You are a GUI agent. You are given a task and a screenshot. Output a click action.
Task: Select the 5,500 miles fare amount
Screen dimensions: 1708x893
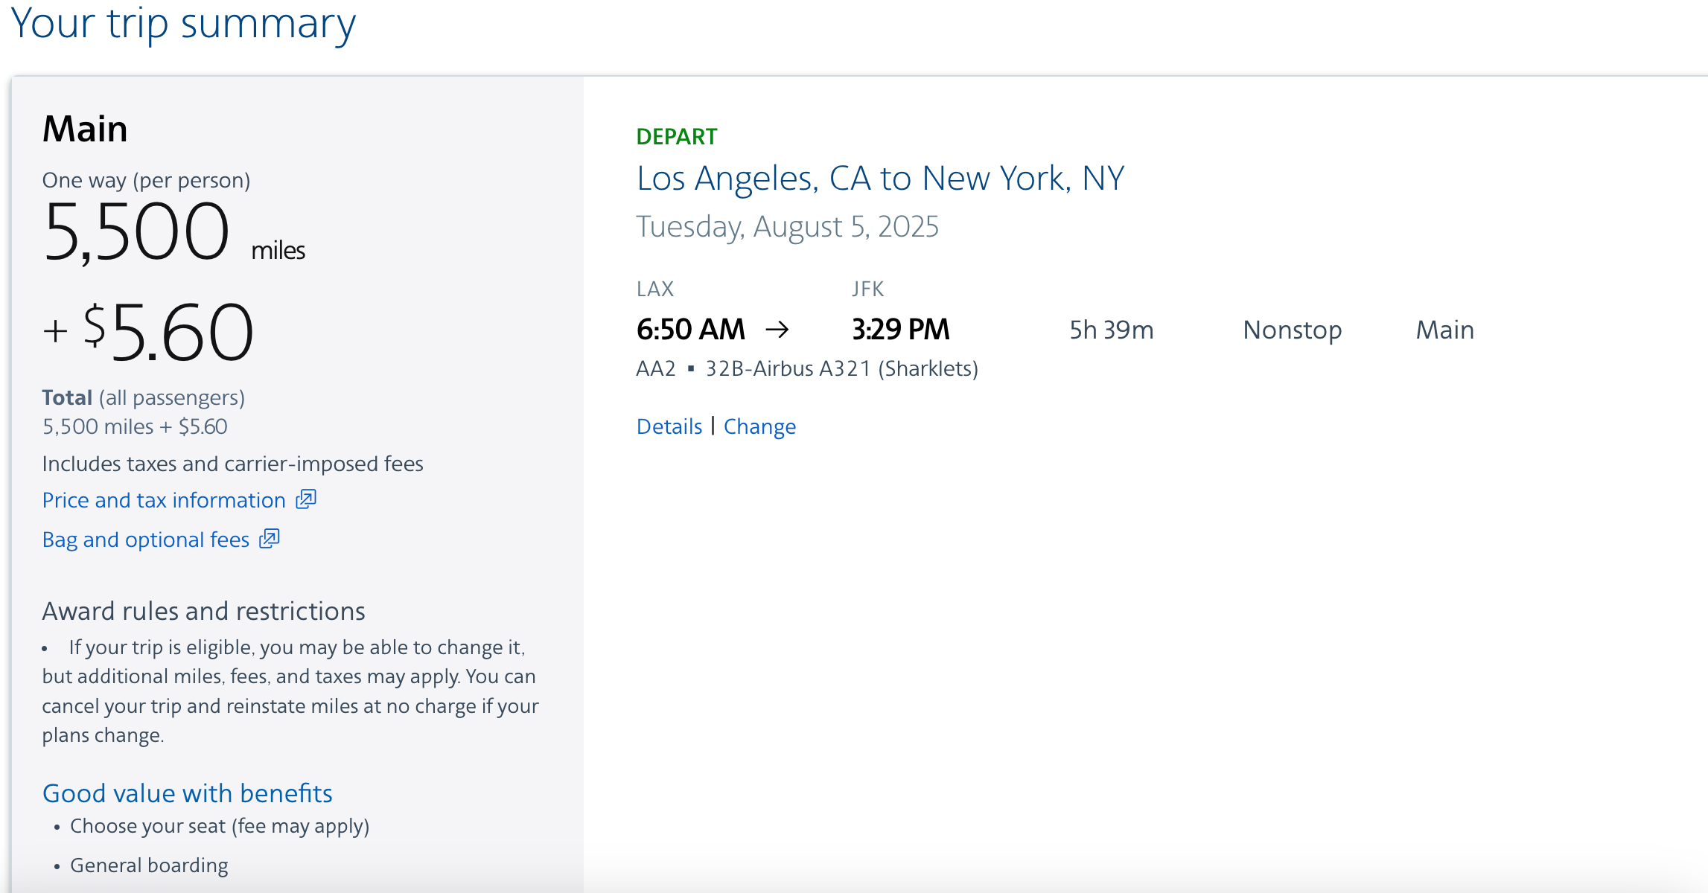pyautogui.click(x=137, y=232)
